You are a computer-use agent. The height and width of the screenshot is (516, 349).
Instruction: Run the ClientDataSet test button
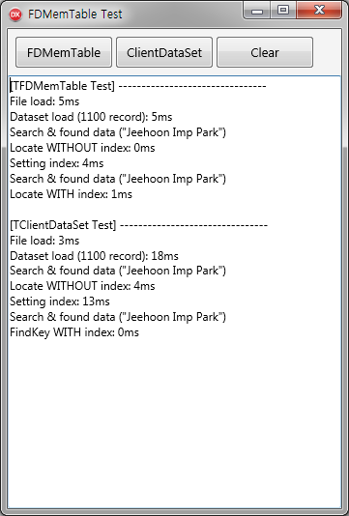coord(164,52)
